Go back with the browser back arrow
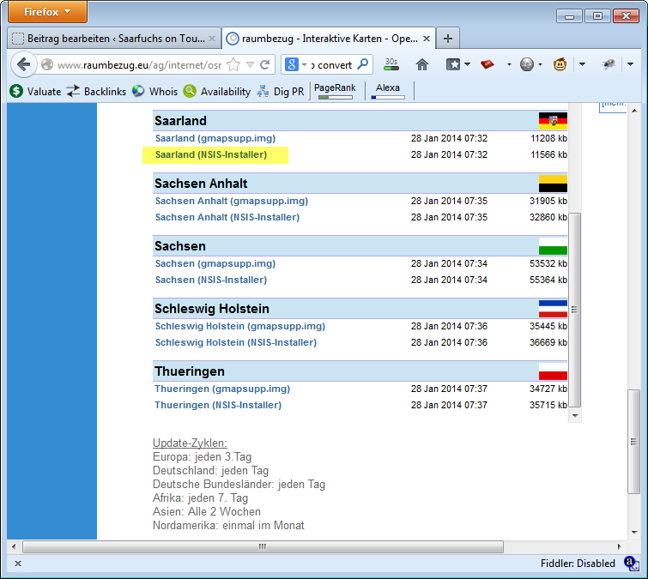Screen dimensions: 648x579 click(23, 64)
